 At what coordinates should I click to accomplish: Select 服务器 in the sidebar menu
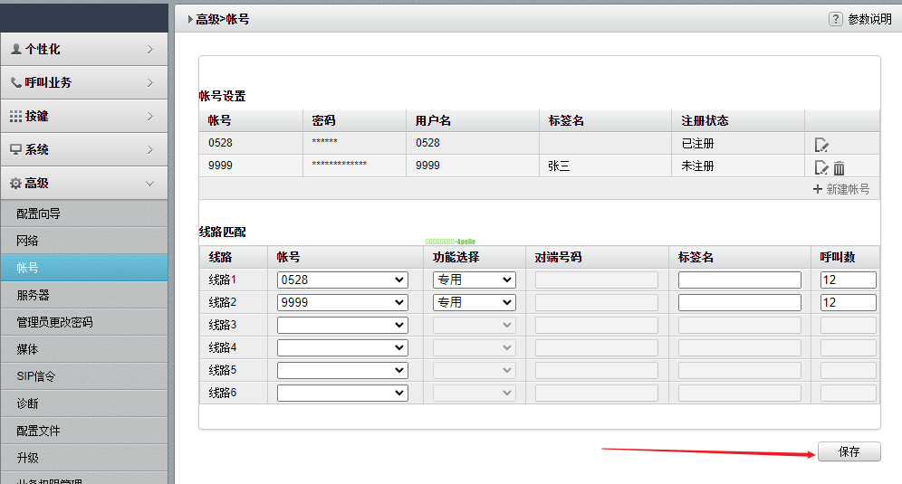83,295
